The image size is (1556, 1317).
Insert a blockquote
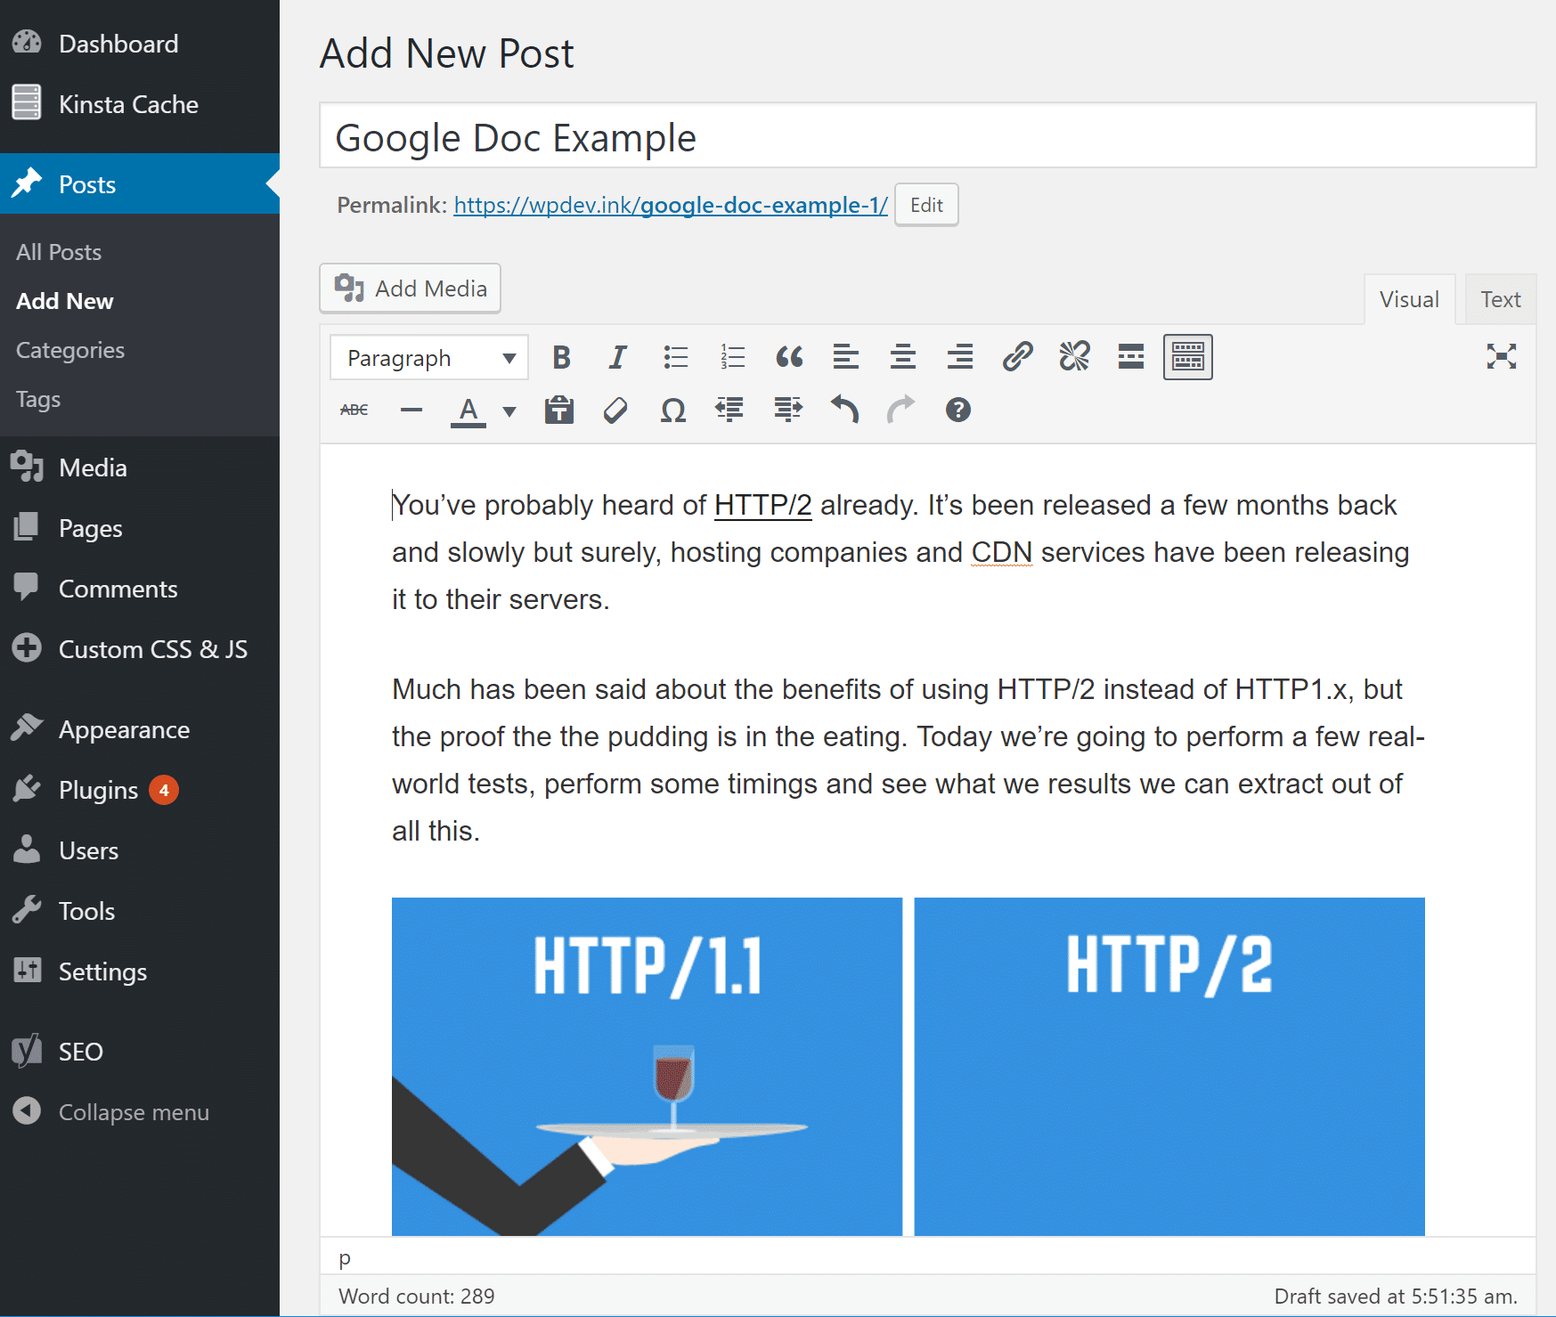pos(789,357)
